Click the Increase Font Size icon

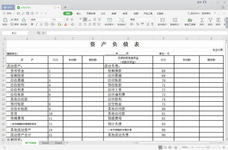pos(67,19)
